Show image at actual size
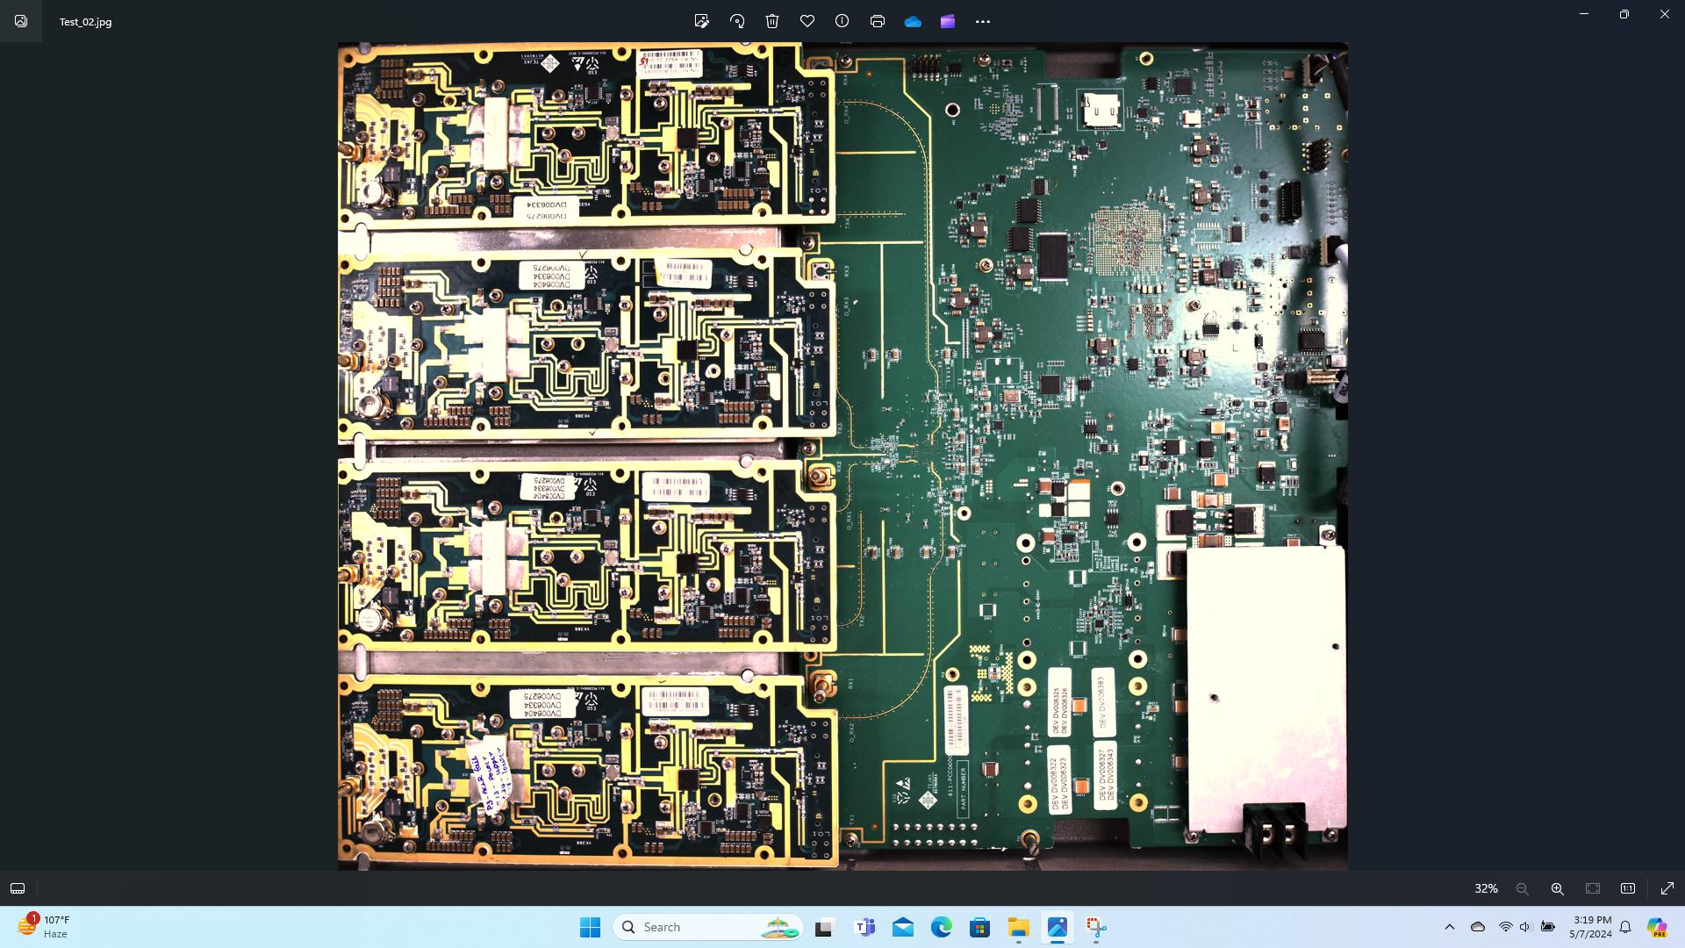Viewport: 1685px width, 948px height. (1628, 888)
